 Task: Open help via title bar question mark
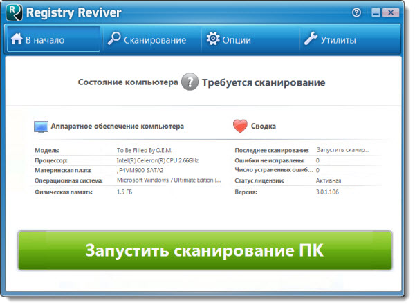[x=357, y=12]
